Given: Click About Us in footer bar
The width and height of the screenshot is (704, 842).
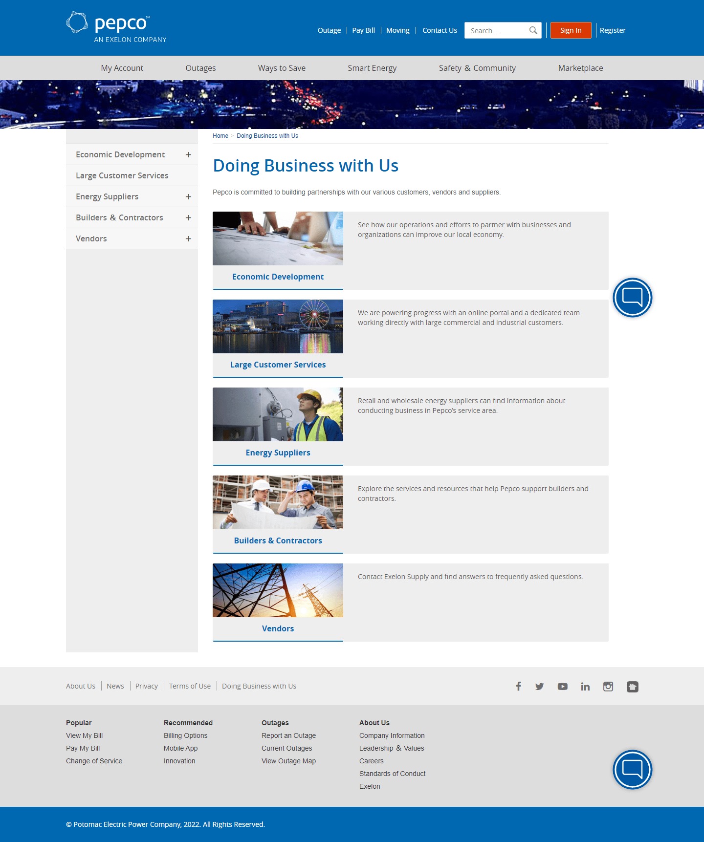Looking at the screenshot, I should [81, 686].
